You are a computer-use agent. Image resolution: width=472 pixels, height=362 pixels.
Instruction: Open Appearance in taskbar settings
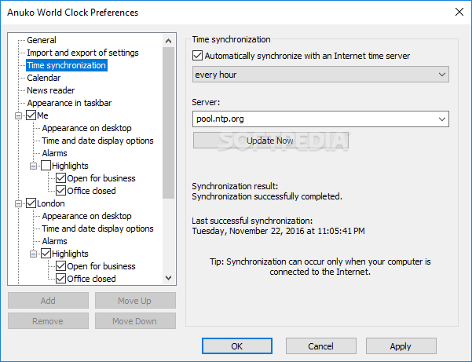coord(69,103)
